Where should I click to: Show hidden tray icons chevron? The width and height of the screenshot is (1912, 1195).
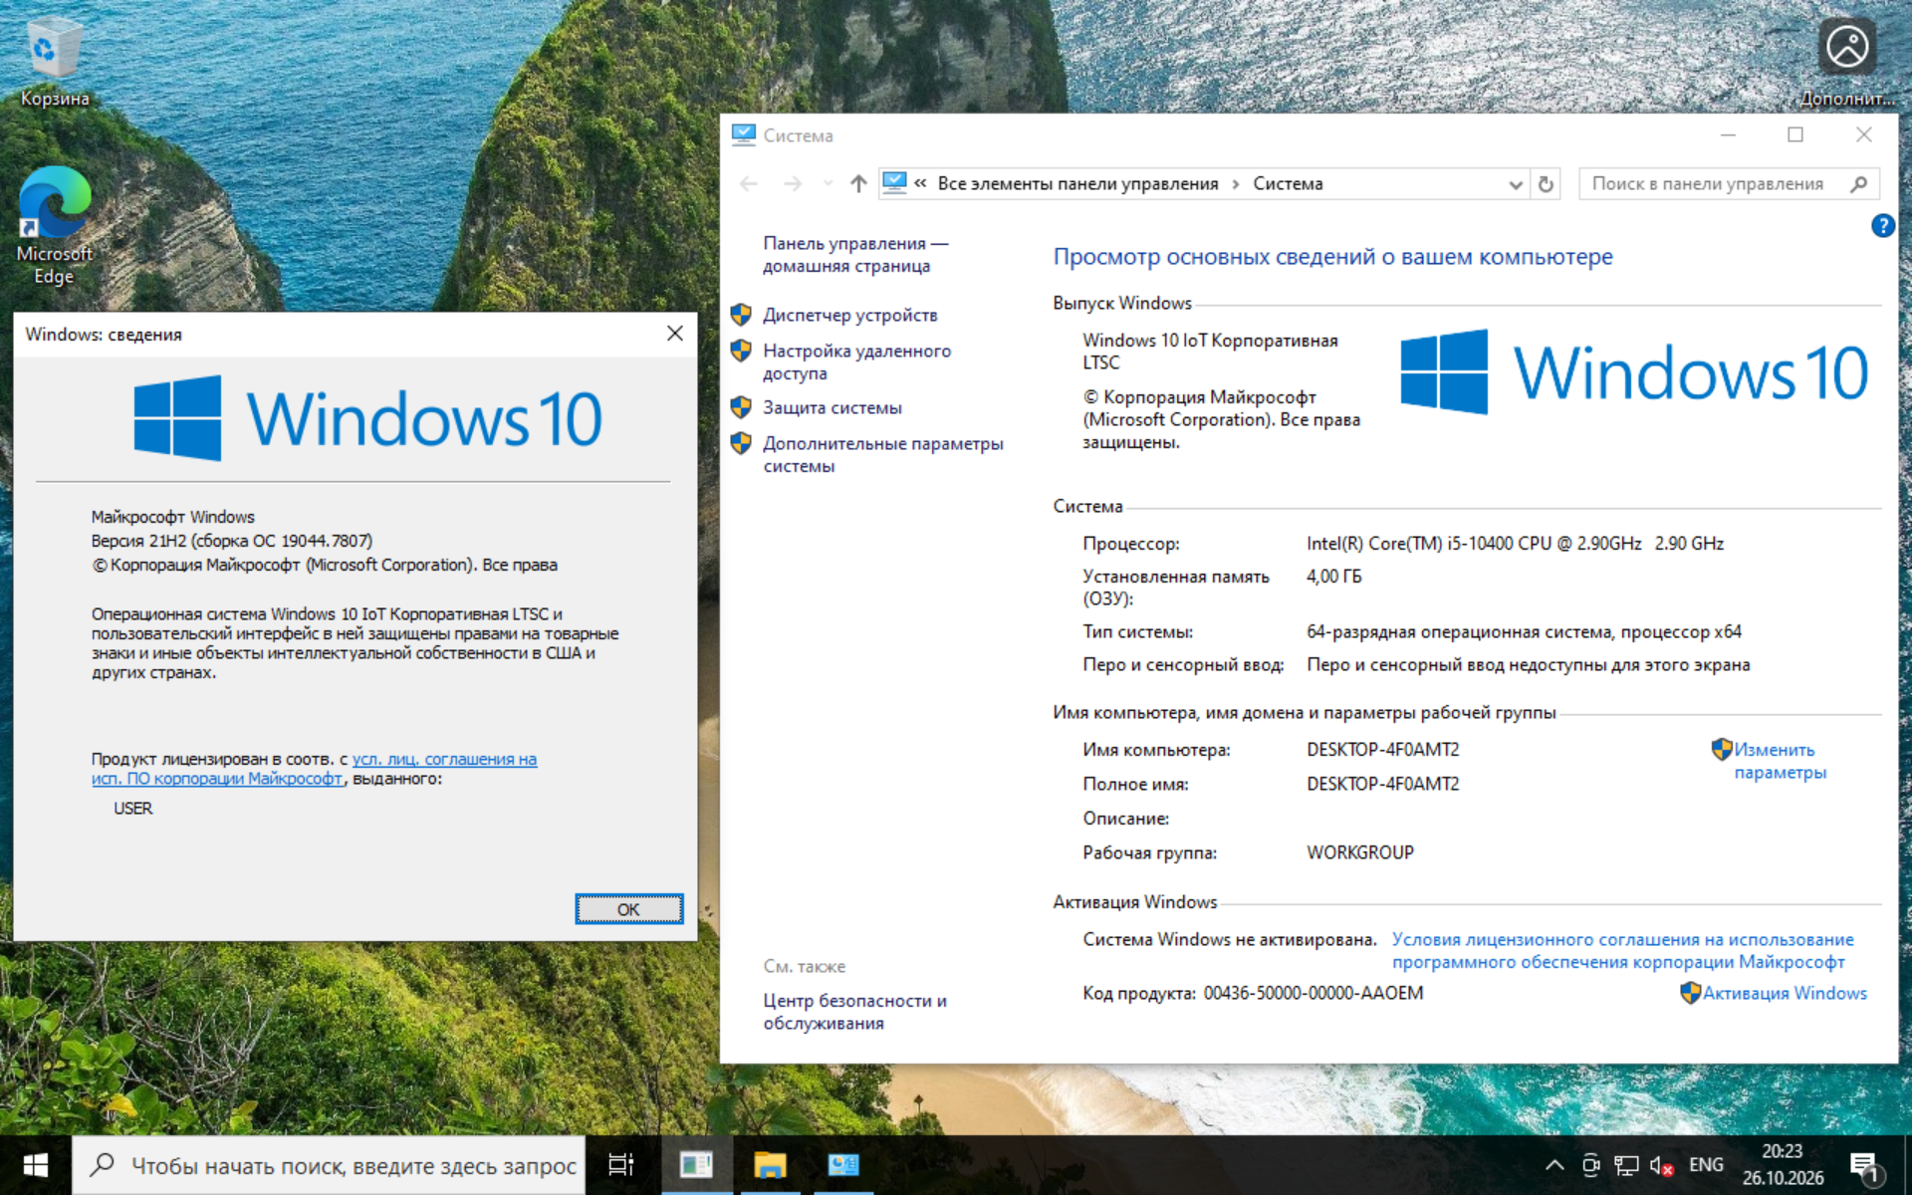tap(1553, 1165)
